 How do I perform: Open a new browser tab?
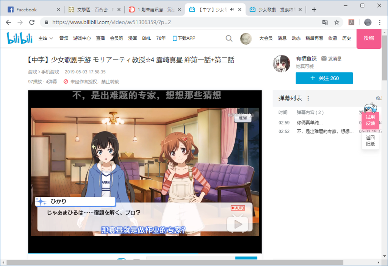pos(314,9)
